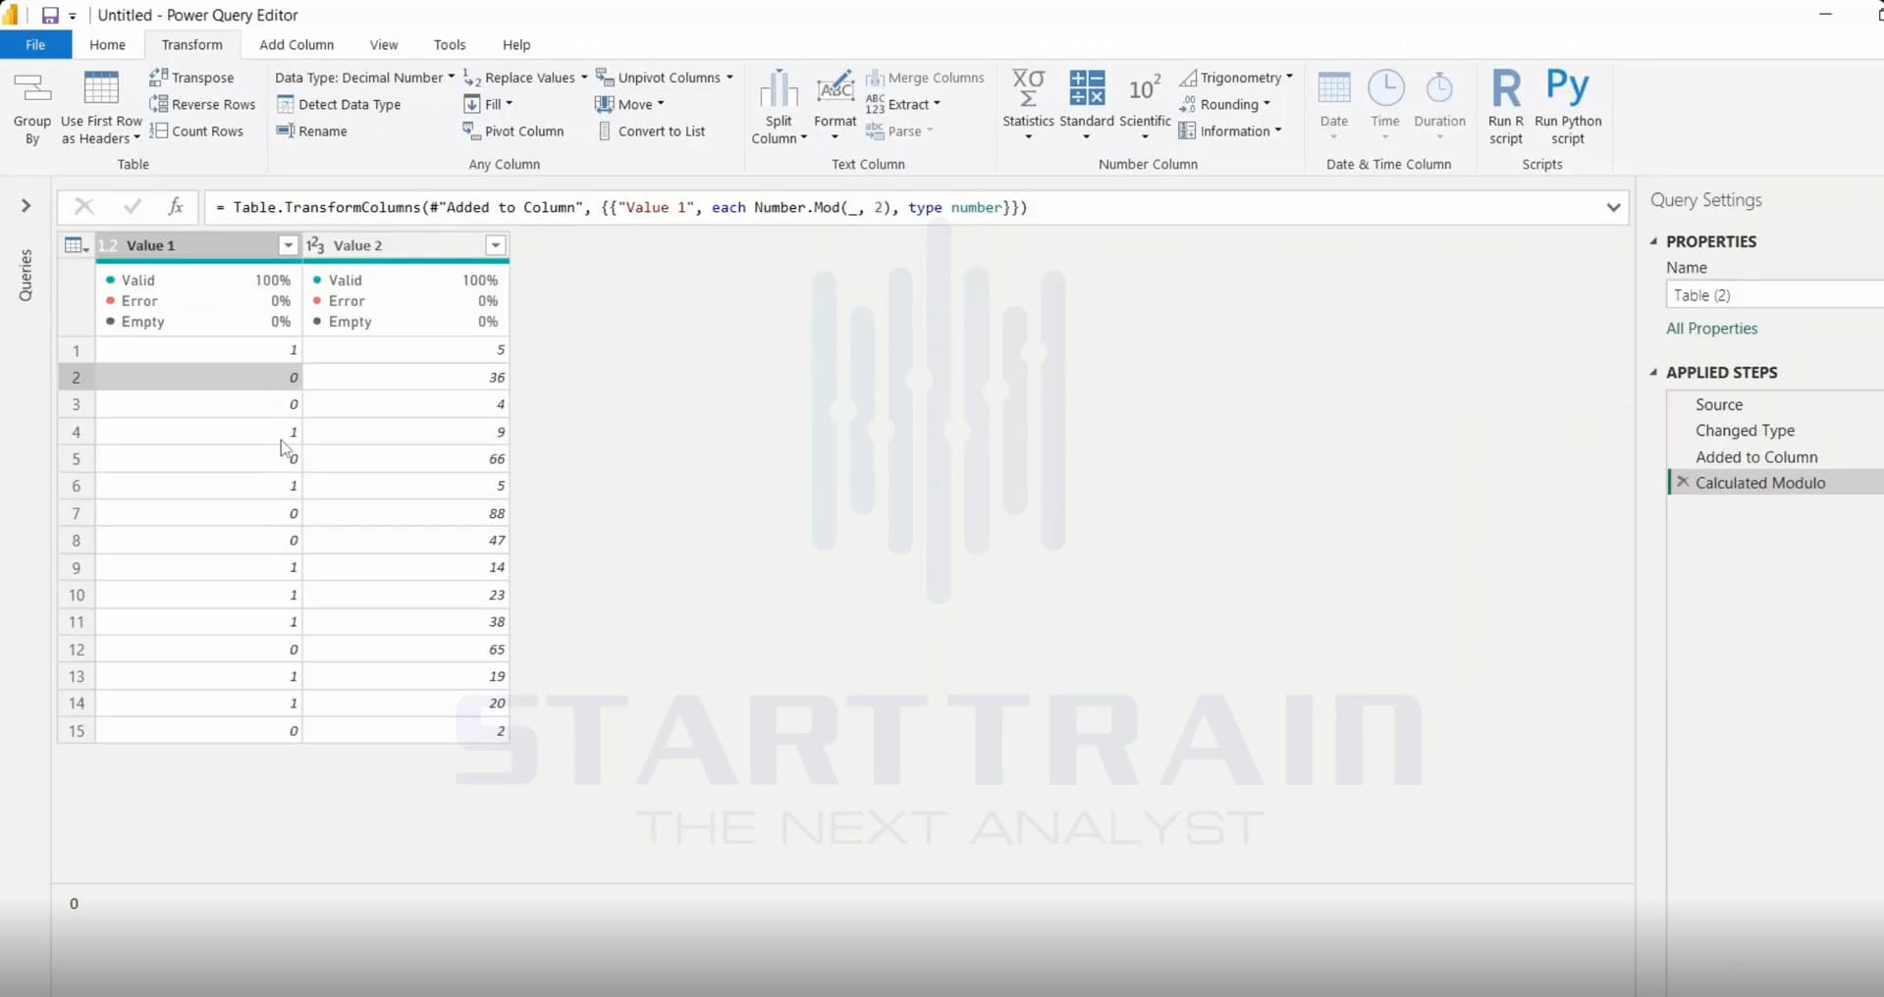Click Detect Data Type
Viewport: 1884px width, 997px height.
(x=339, y=104)
